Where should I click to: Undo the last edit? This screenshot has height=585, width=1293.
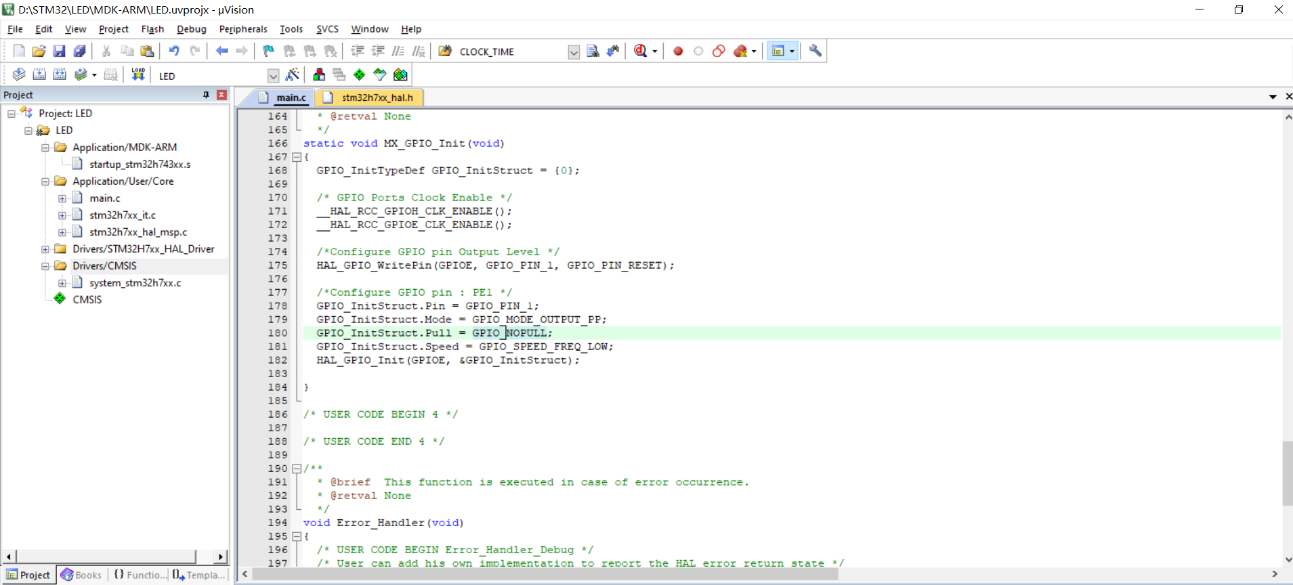tap(174, 51)
